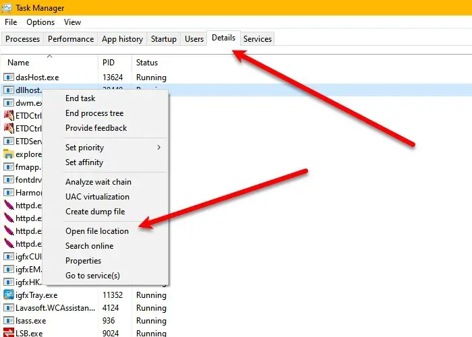Click Running status of lsass.exe
Viewport: 472px width, 337px height.
151,321
